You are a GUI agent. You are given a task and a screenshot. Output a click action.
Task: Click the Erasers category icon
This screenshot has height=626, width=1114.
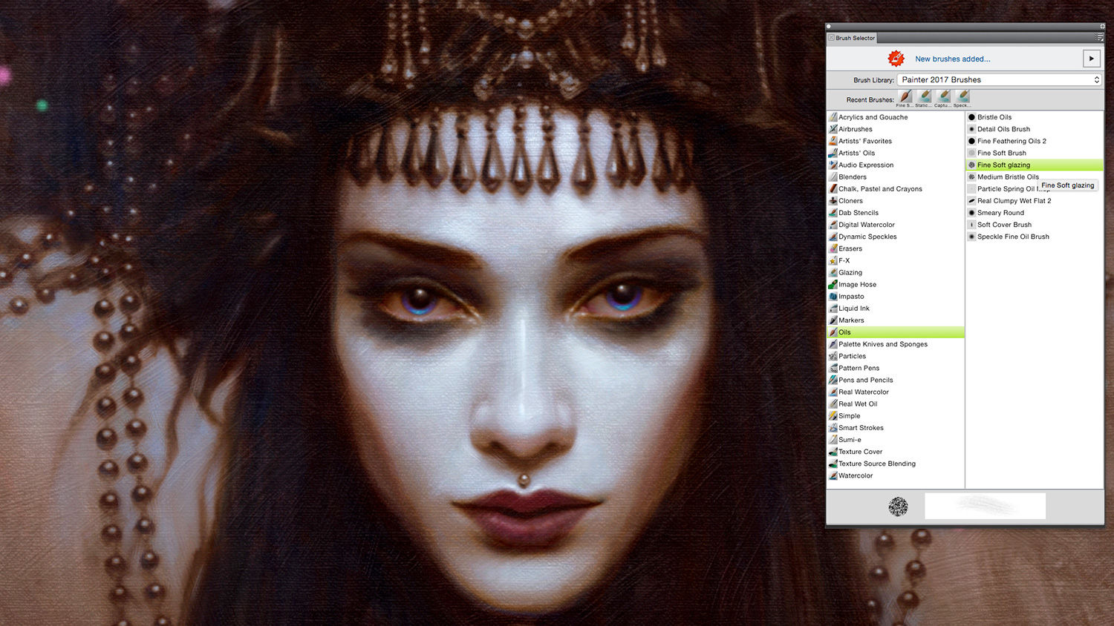(x=833, y=248)
